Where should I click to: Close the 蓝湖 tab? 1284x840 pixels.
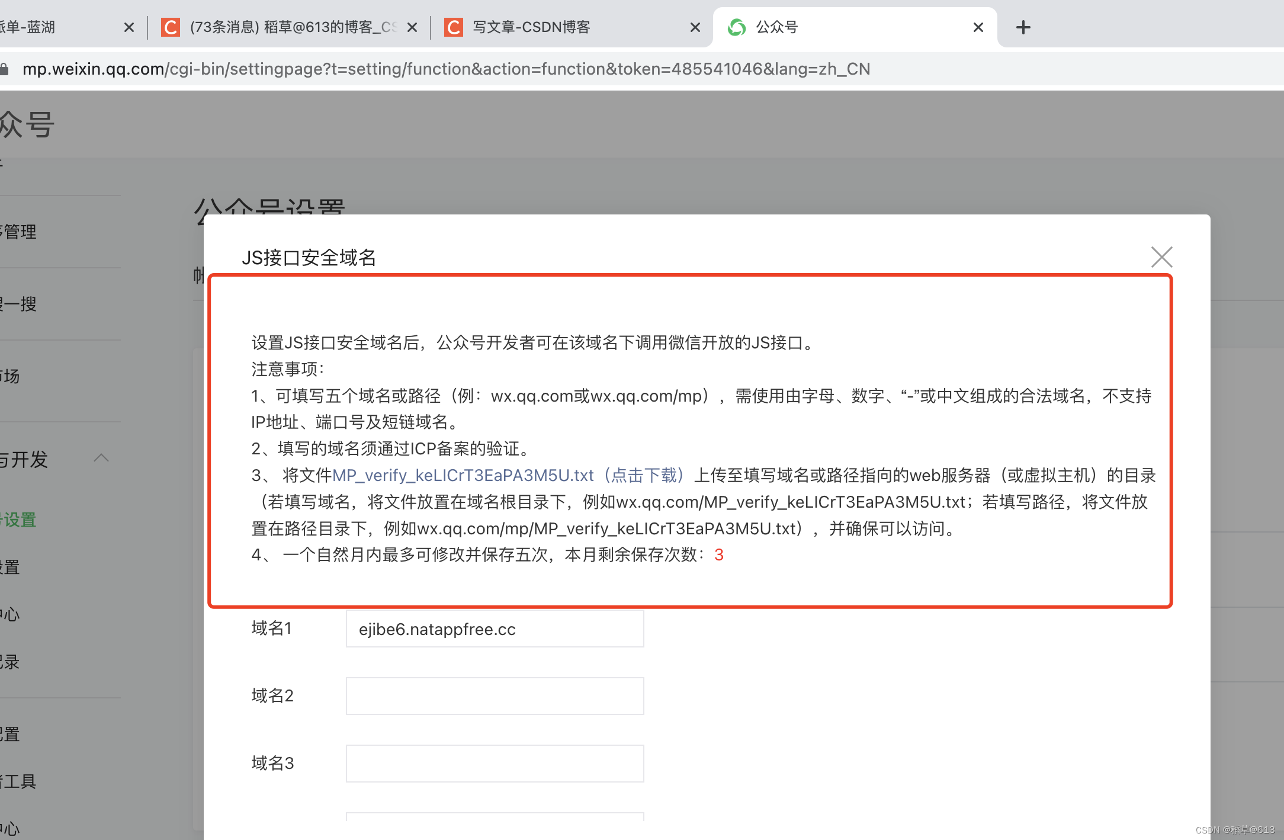[129, 27]
